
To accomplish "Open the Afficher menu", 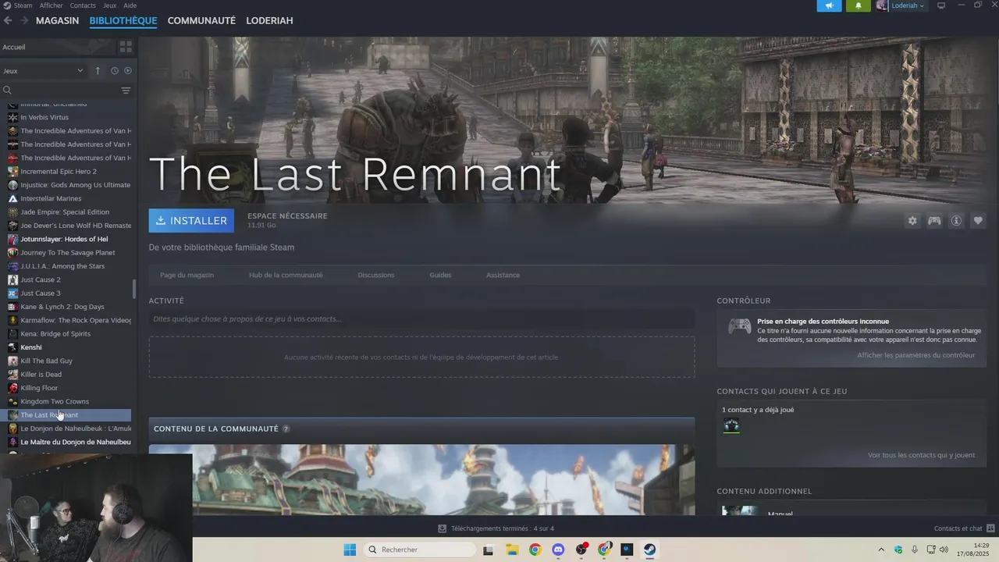I will coord(52,5).
